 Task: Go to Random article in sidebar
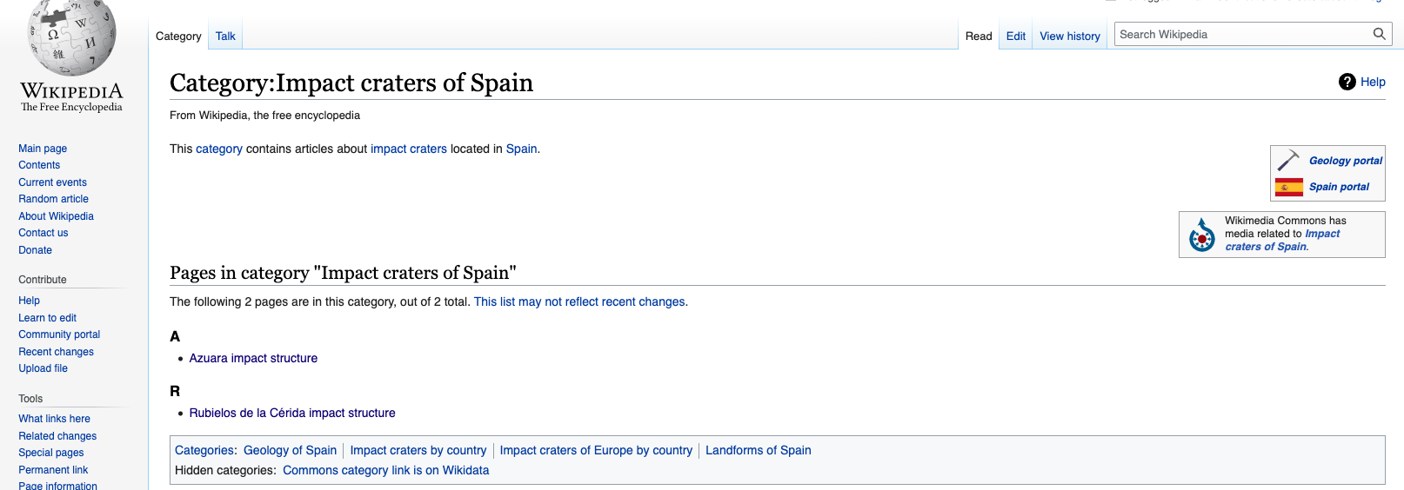(x=53, y=199)
